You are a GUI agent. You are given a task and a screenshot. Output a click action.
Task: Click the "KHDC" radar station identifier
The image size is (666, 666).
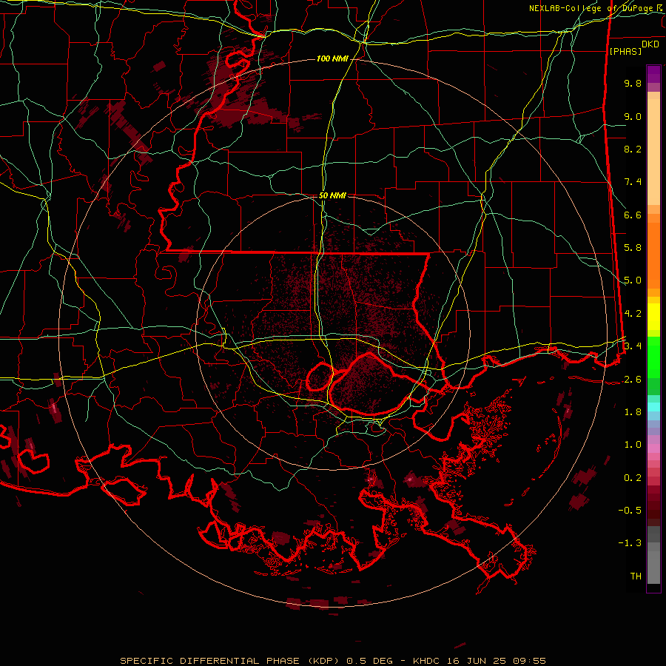coord(427,661)
